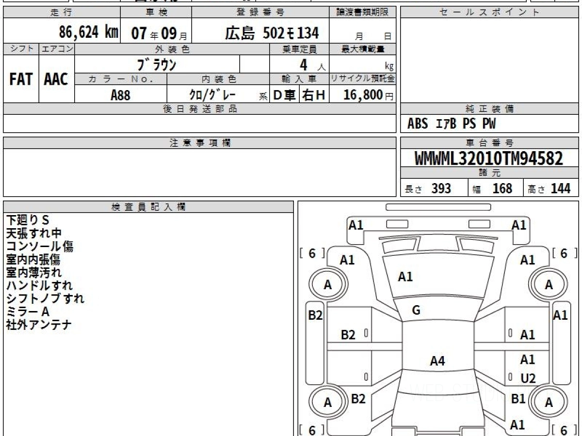582x436 pixels.
Task: Select the width value 幅 168
Action: coord(492,188)
